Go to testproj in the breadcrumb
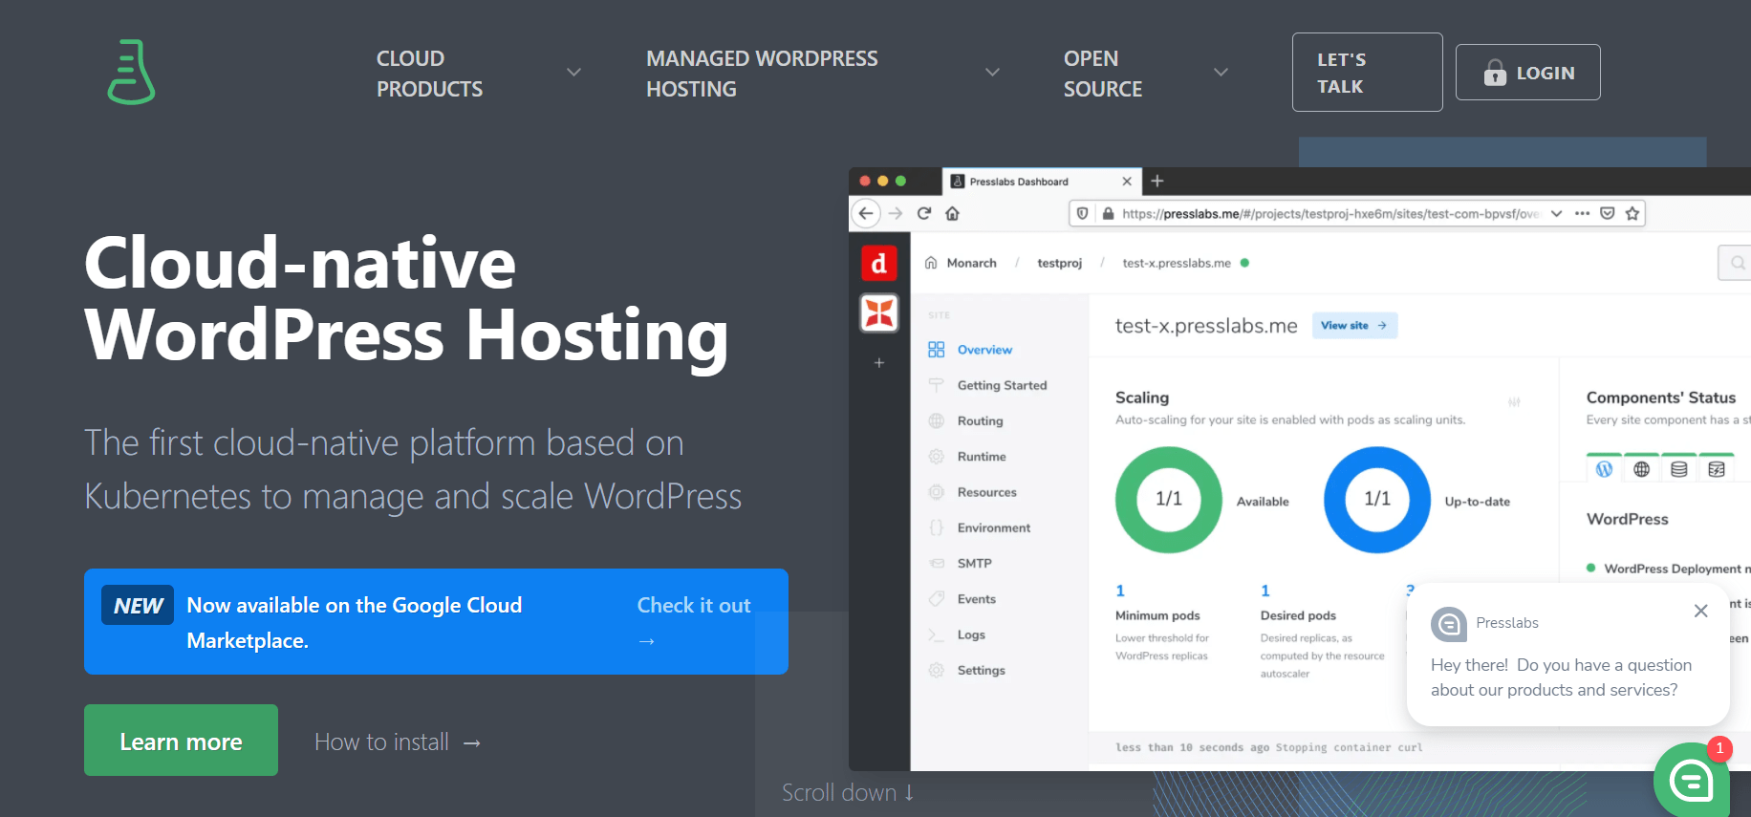Viewport: 1751px width, 817px height. [x=1059, y=263]
